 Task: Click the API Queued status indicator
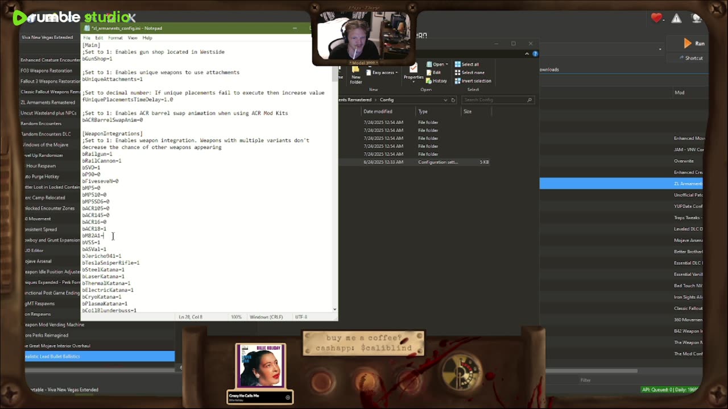point(670,390)
